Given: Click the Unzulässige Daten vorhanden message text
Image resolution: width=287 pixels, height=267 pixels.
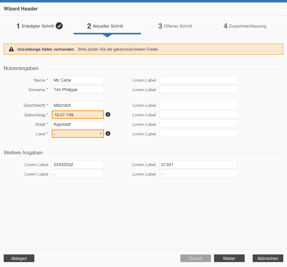Looking at the screenshot, I should 46,49.
